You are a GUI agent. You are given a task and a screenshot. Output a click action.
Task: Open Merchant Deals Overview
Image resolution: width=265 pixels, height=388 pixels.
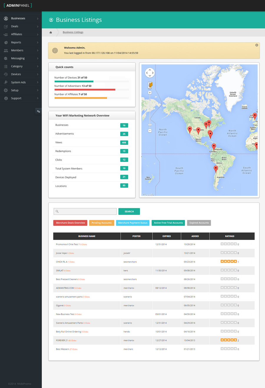[70, 223]
